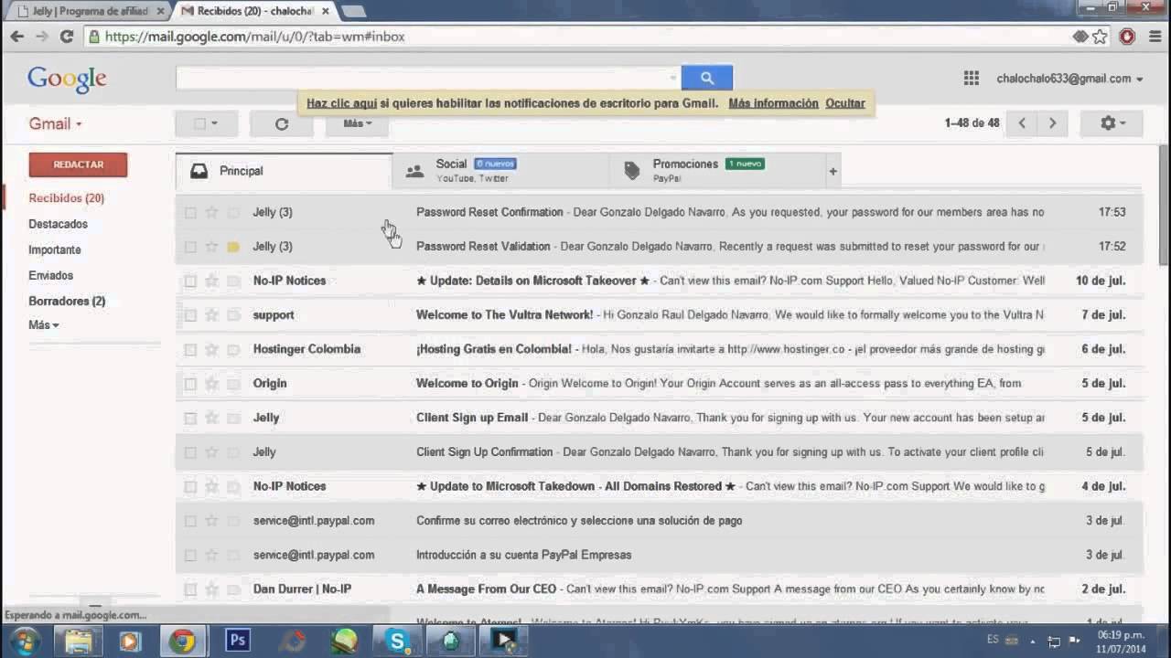
Task: Open A Message From Our CEO email
Action: tap(659, 589)
